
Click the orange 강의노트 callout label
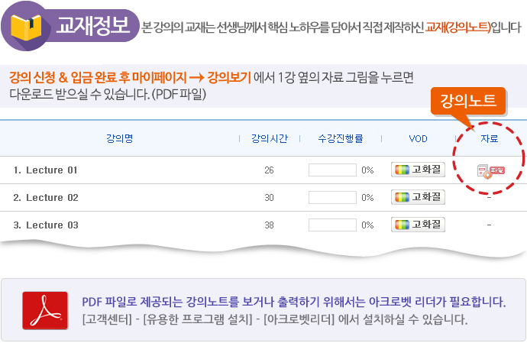pos(474,101)
